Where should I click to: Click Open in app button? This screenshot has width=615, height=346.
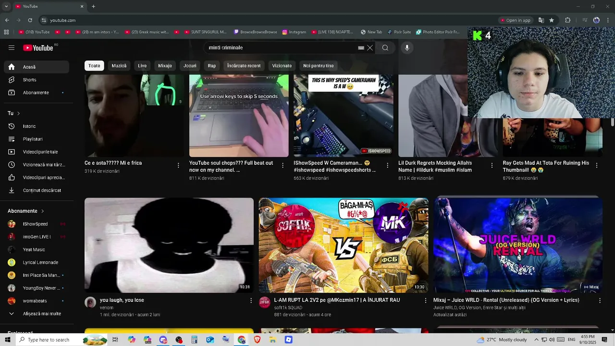pyautogui.click(x=516, y=20)
